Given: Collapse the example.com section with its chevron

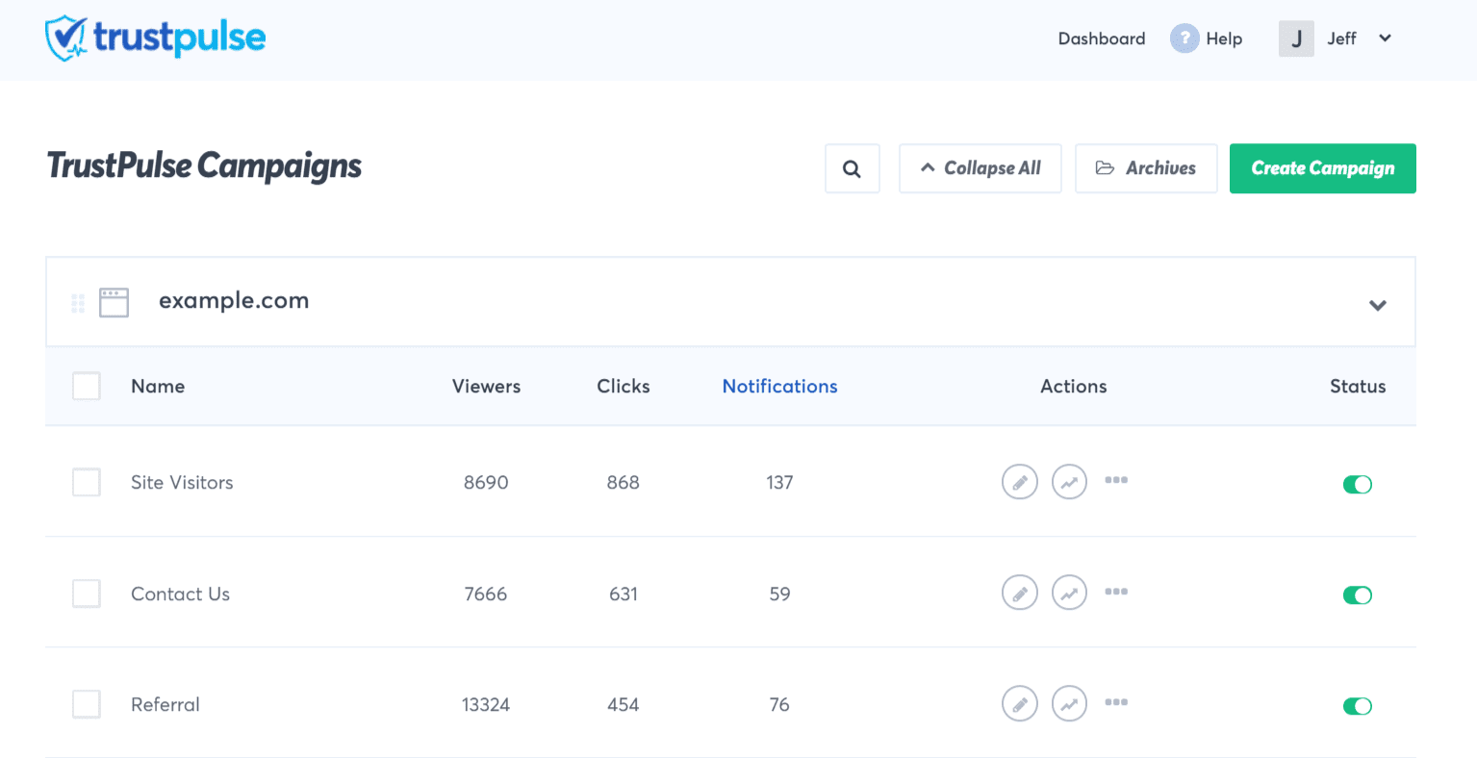Looking at the screenshot, I should coord(1378,305).
